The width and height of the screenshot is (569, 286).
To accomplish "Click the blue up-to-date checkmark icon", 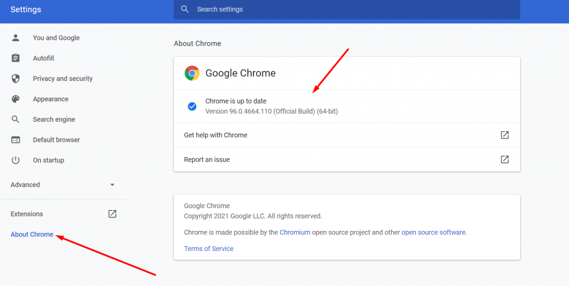I will [x=192, y=106].
